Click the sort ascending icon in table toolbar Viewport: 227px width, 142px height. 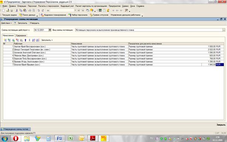pyautogui.click(x=34, y=40)
